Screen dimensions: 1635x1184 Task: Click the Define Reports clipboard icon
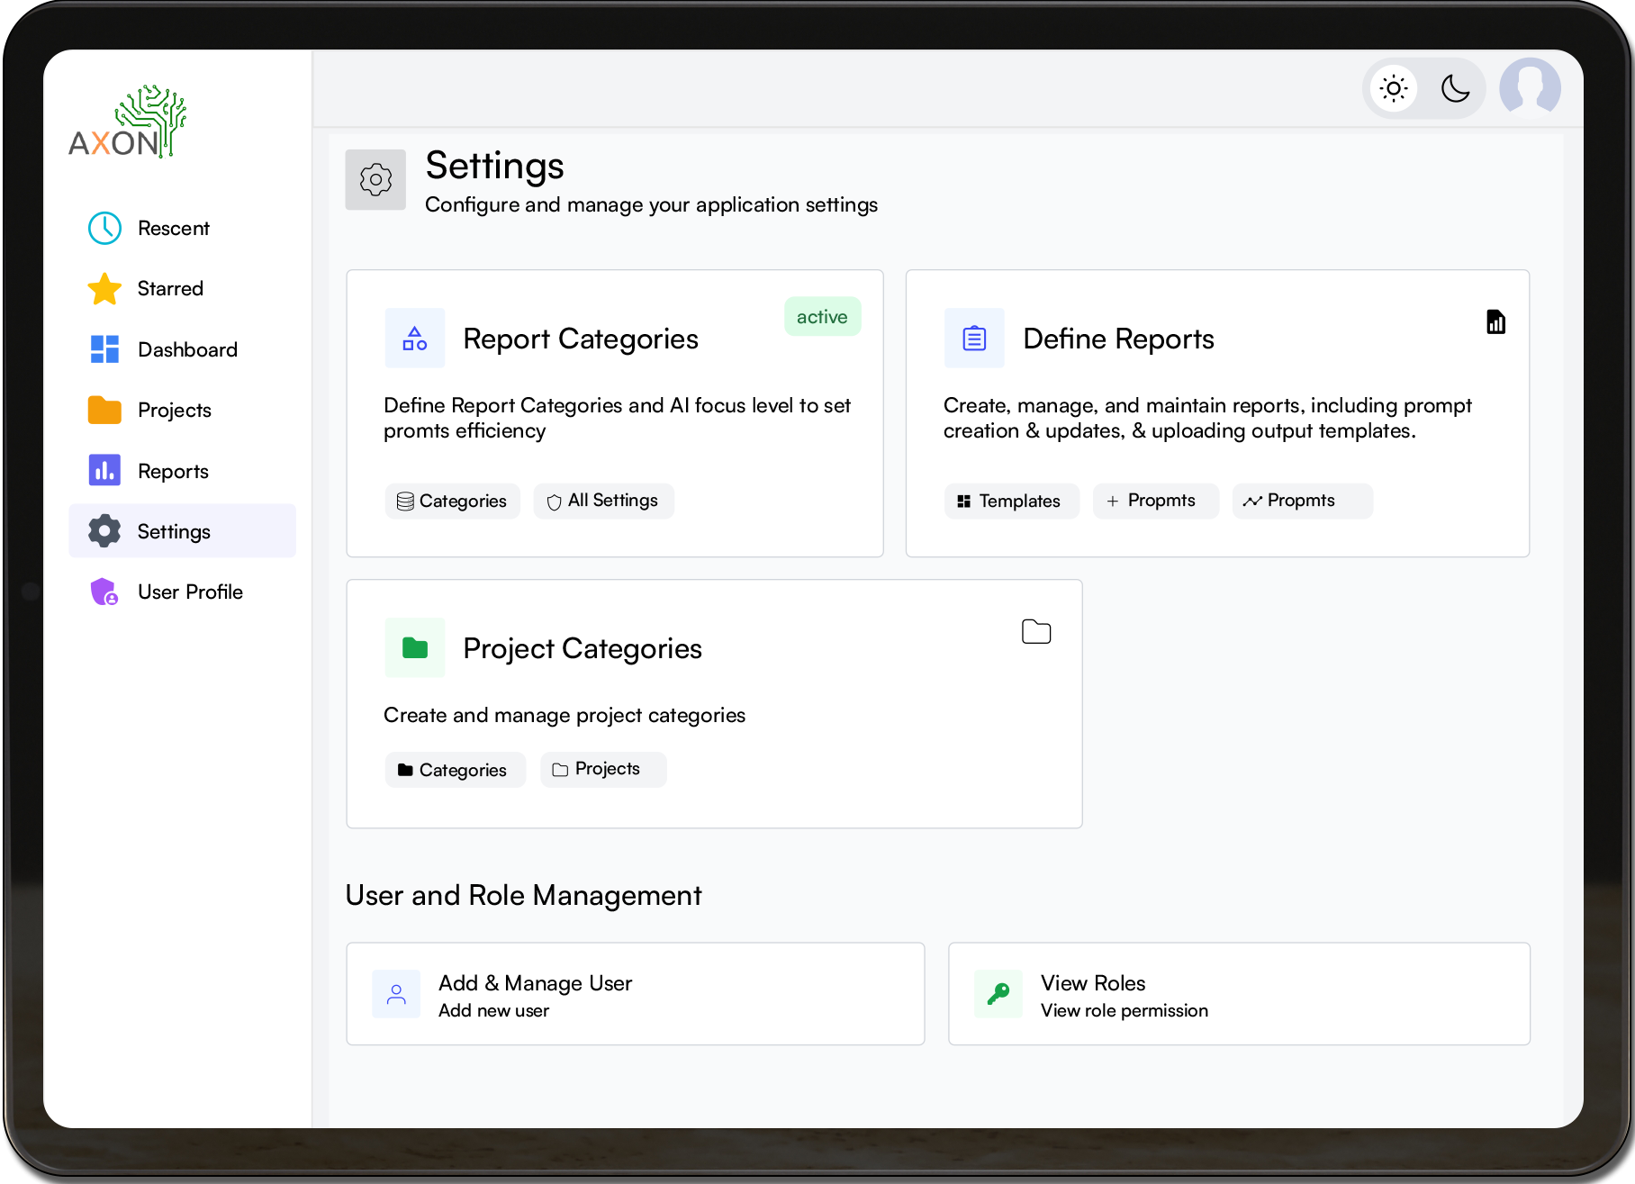tap(974, 339)
